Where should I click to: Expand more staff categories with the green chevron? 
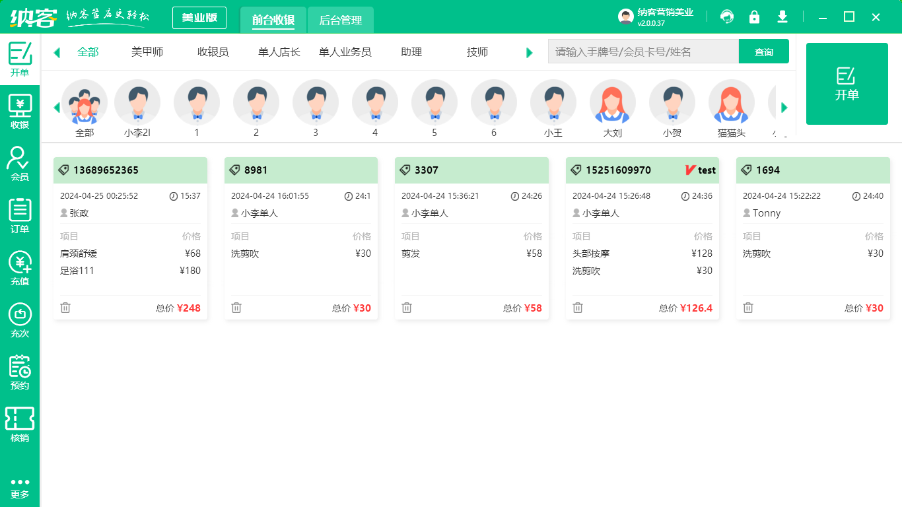click(x=529, y=52)
